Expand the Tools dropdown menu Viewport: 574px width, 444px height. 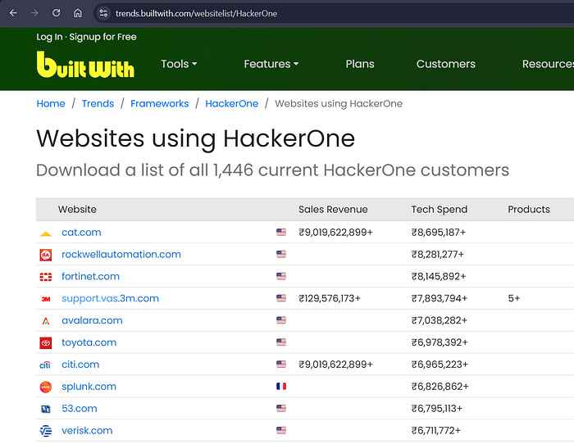179,64
